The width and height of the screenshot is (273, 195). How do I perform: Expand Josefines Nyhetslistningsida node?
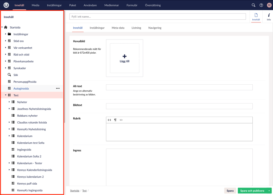pyautogui.click(x=9, y=109)
